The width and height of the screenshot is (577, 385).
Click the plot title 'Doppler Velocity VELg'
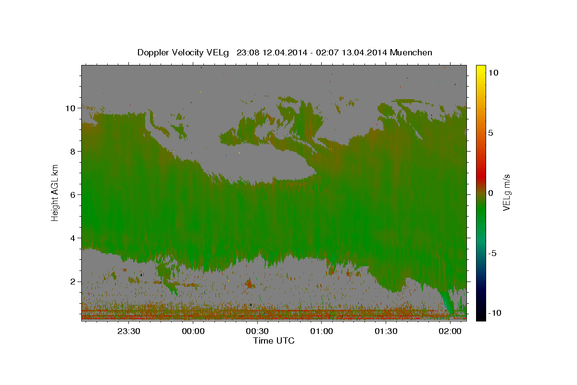tap(184, 52)
